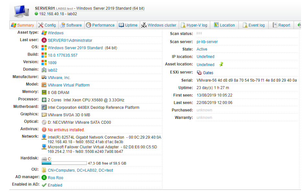The image size is (303, 195).
Task: Click the Last seen date 22/08/2019 12:00:06
Action: tap(214, 103)
